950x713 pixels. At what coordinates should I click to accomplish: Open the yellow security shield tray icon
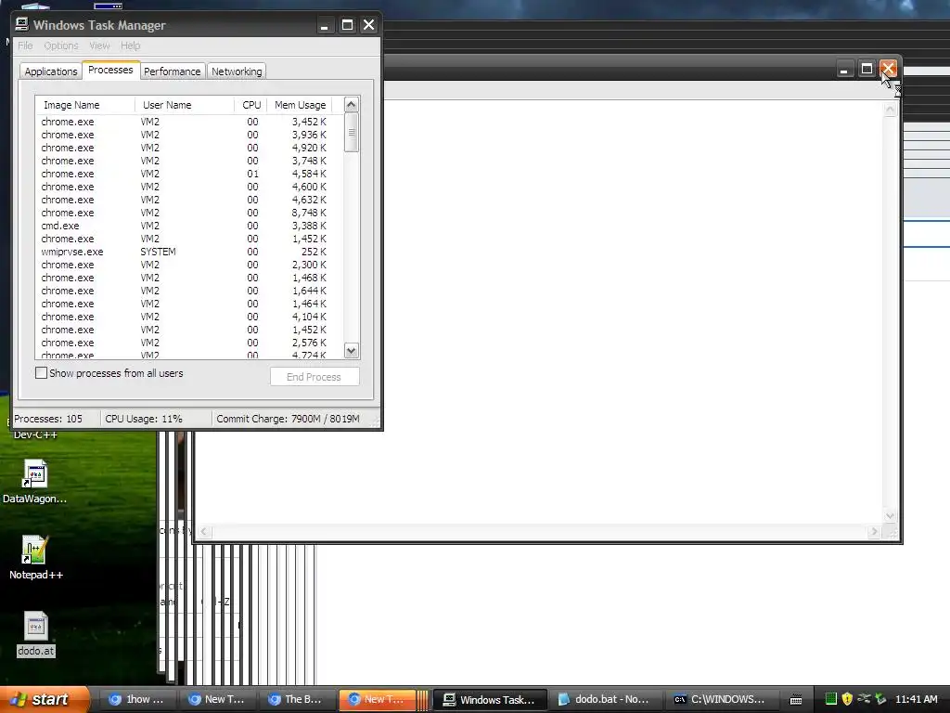pyautogui.click(x=847, y=699)
